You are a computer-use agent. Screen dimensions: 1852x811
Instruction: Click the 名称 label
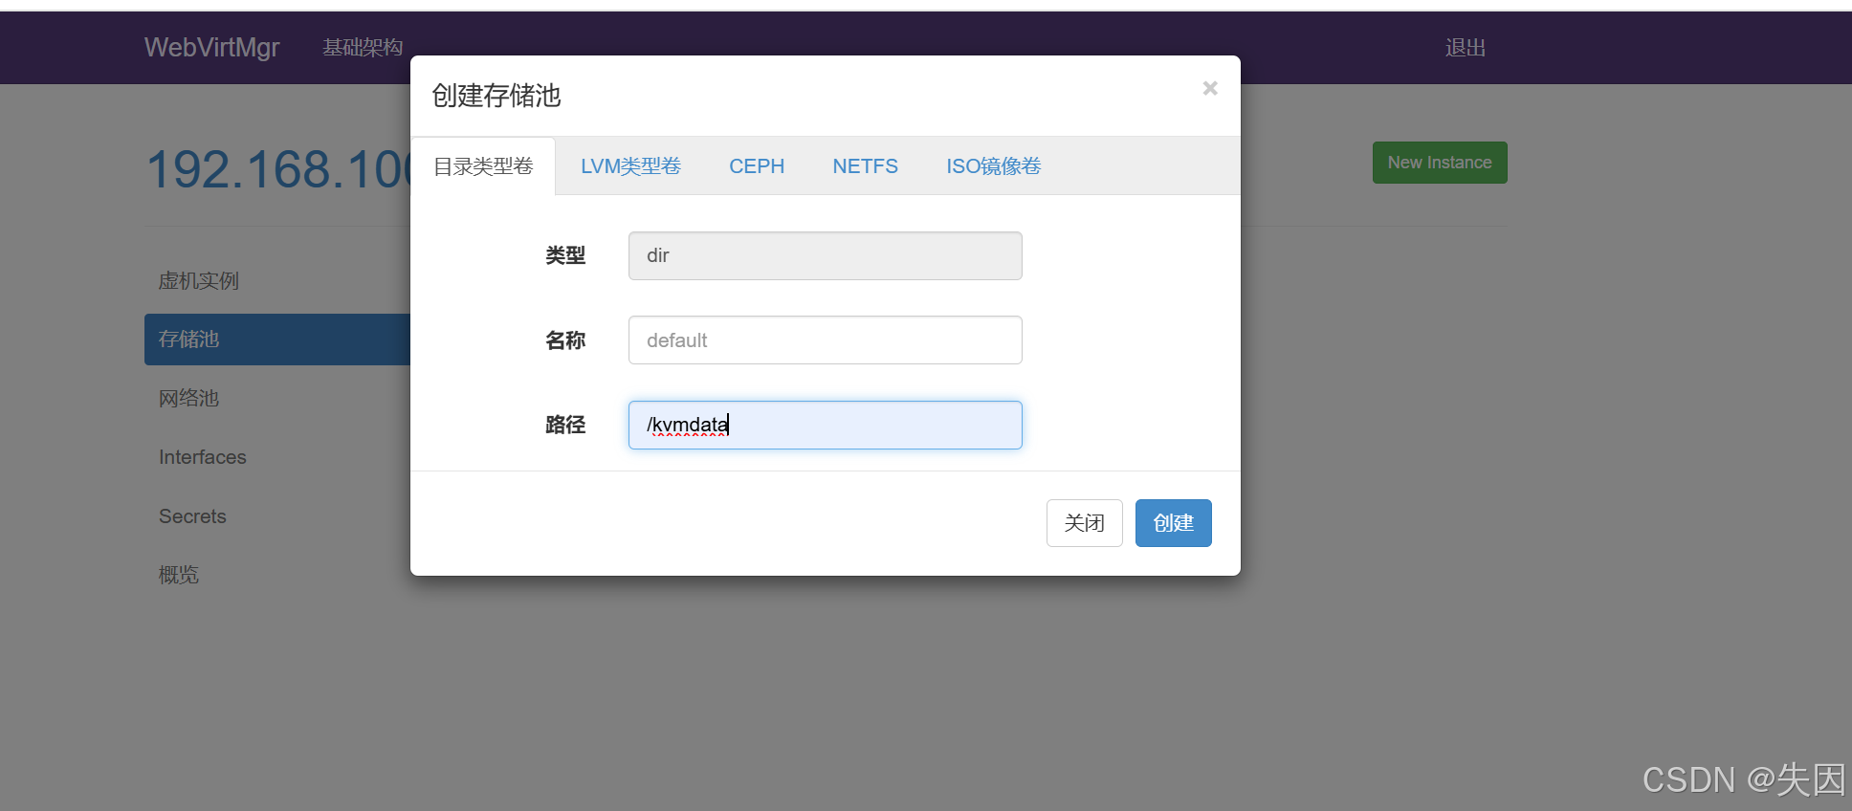coord(565,340)
